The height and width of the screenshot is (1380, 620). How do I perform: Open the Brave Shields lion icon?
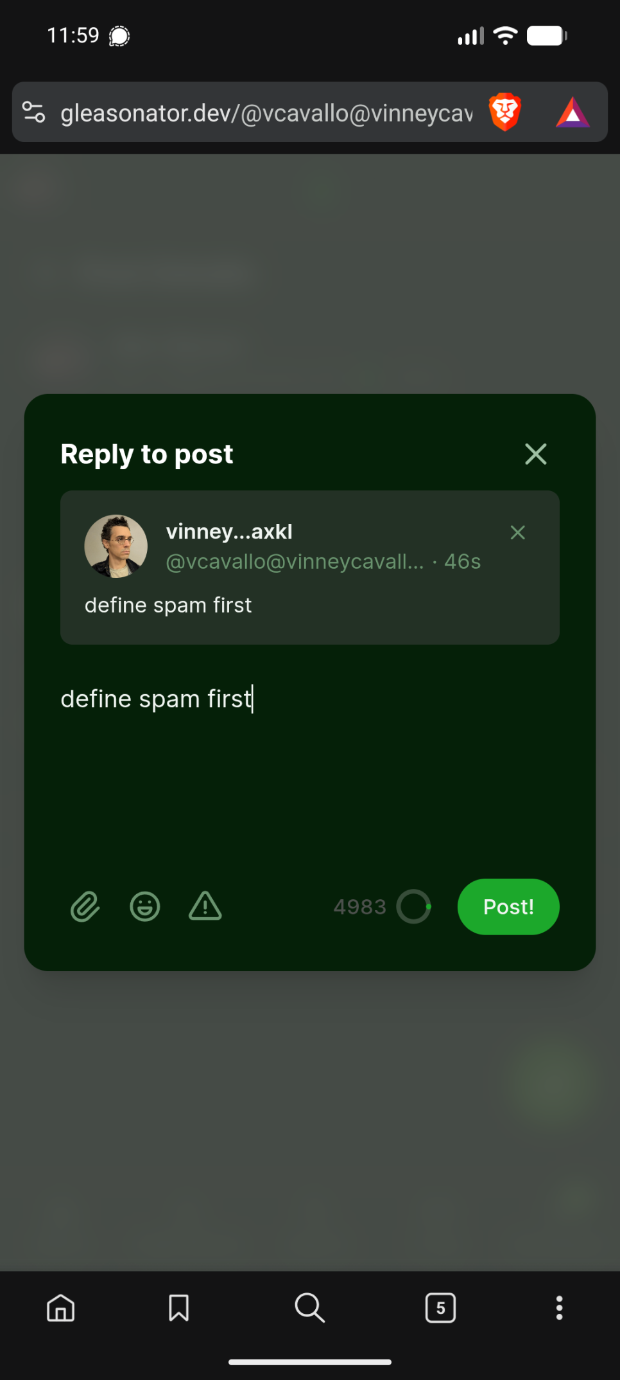[505, 112]
